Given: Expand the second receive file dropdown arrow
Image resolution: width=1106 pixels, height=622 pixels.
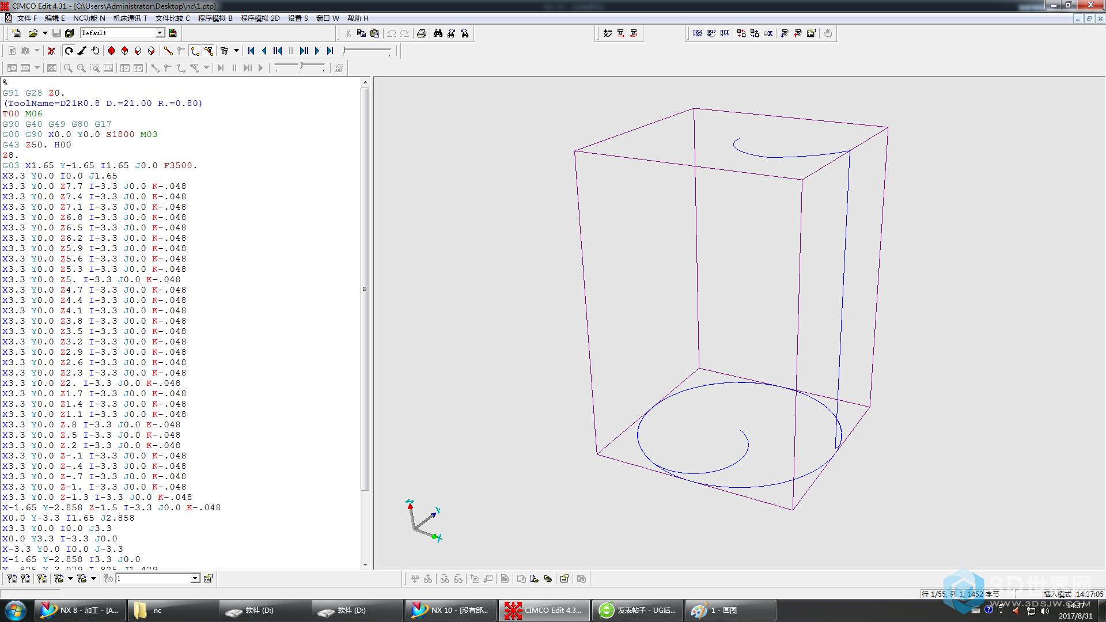Looking at the screenshot, I should click(93, 578).
